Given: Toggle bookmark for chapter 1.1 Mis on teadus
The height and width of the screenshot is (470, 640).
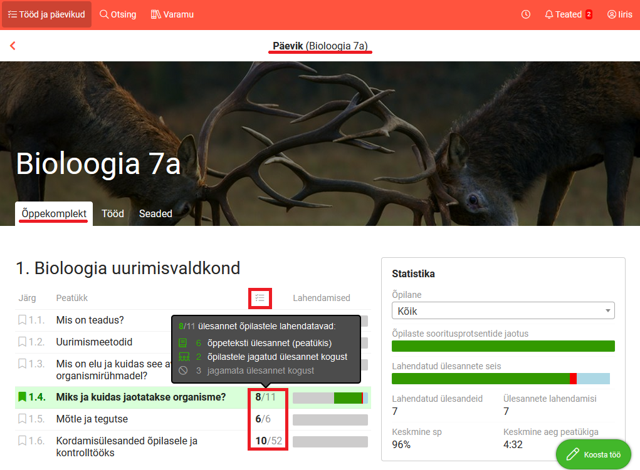Looking at the screenshot, I should coord(23,320).
